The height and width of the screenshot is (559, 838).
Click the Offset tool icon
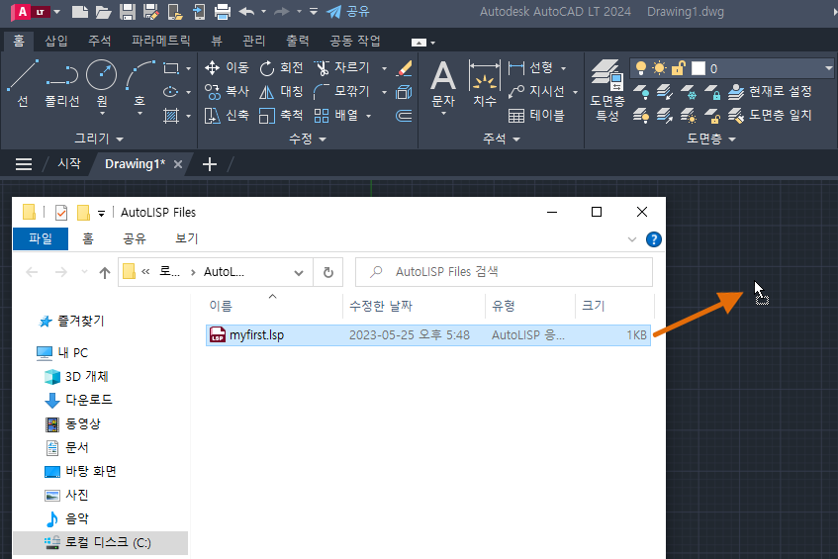tap(404, 116)
